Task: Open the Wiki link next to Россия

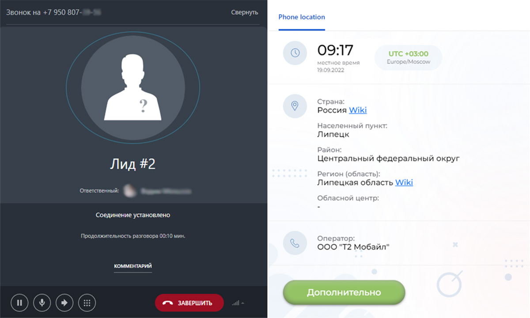Action: pyautogui.click(x=358, y=110)
